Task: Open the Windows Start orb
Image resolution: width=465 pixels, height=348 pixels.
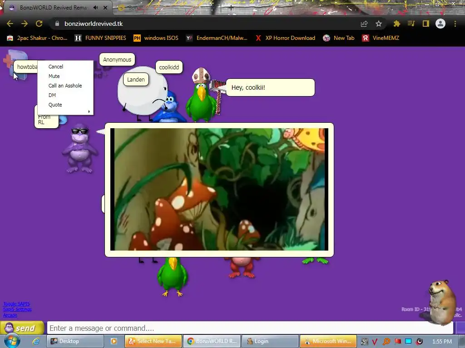Action: click(x=12, y=341)
